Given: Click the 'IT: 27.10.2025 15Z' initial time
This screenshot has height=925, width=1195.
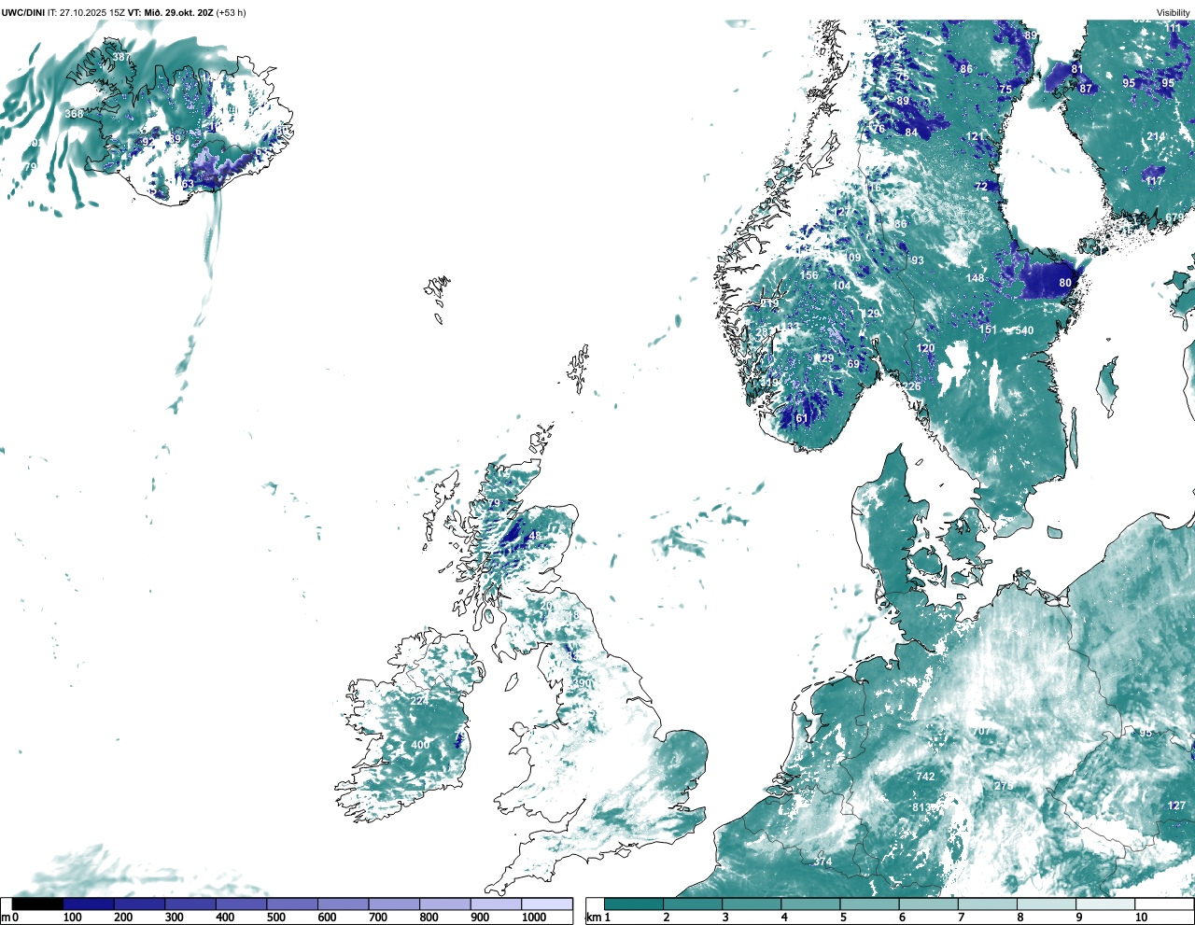Looking at the screenshot, I should click(86, 13).
